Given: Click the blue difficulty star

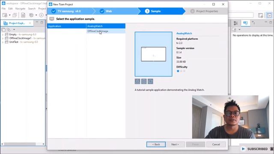Looking at the screenshot, I should point(178,71).
